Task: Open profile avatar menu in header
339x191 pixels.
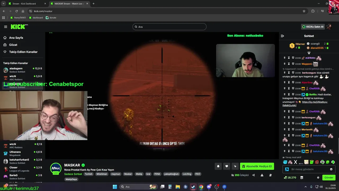Action: coord(329,27)
